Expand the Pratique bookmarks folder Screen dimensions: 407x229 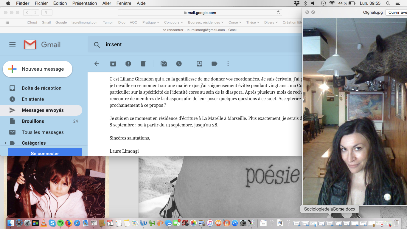(150, 22)
